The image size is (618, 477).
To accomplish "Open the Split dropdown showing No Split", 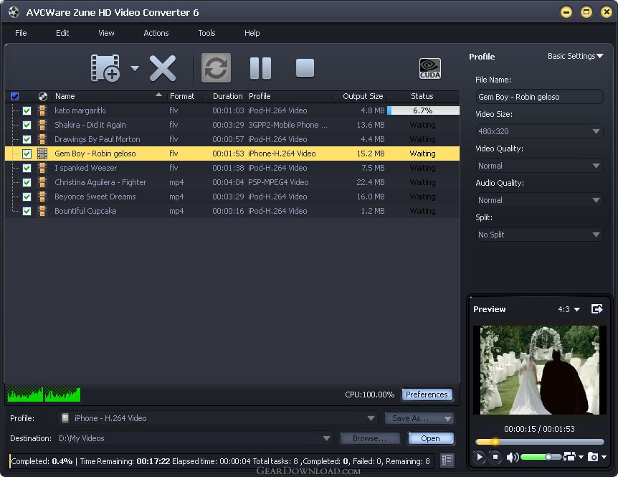I will tap(539, 235).
